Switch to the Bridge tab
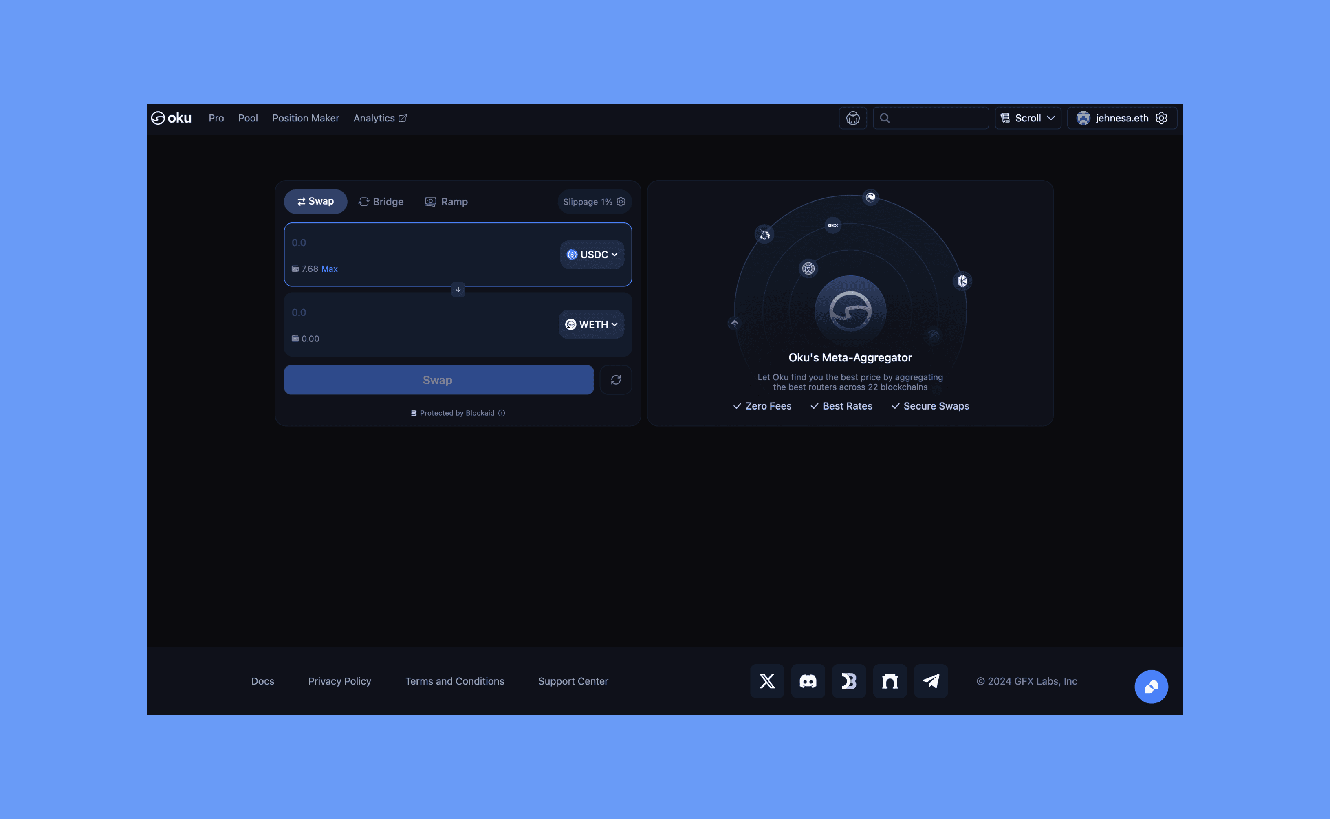Viewport: 1330px width, 819px height. coord(381,202)
